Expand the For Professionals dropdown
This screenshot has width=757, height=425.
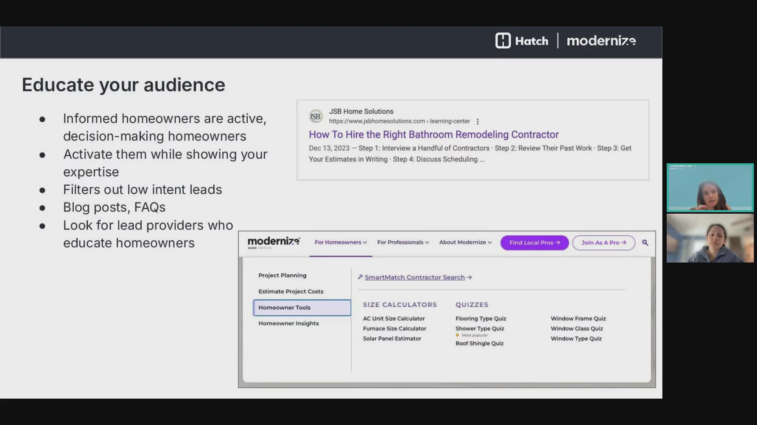click(x=403, y=242)
